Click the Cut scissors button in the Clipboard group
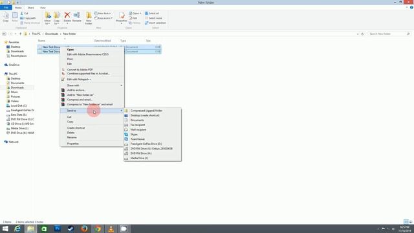Image resolution: width=414 pixels, height=233 pixels. tap(25, 13)
